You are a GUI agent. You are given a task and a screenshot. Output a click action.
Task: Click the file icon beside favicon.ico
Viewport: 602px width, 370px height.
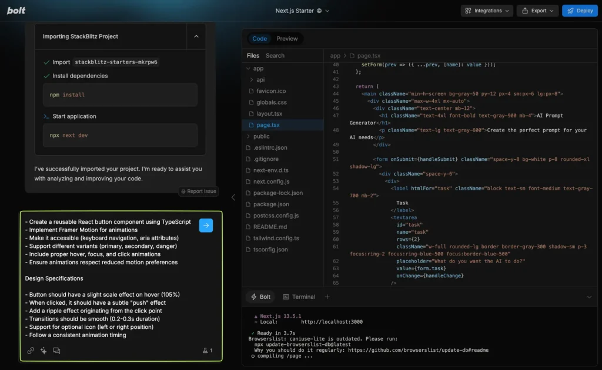click(251, 91)
